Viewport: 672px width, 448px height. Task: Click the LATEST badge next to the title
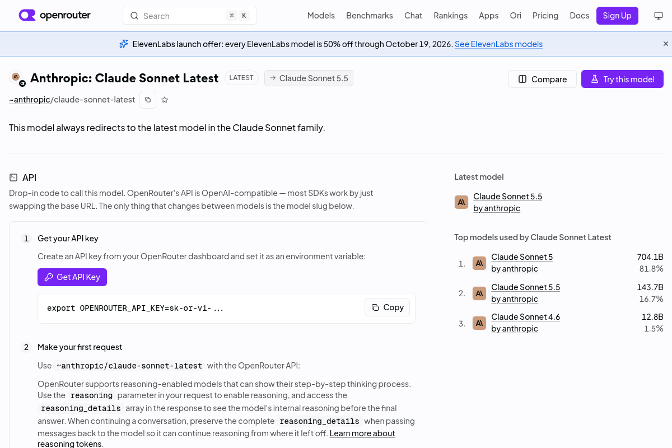click(241, 78)
